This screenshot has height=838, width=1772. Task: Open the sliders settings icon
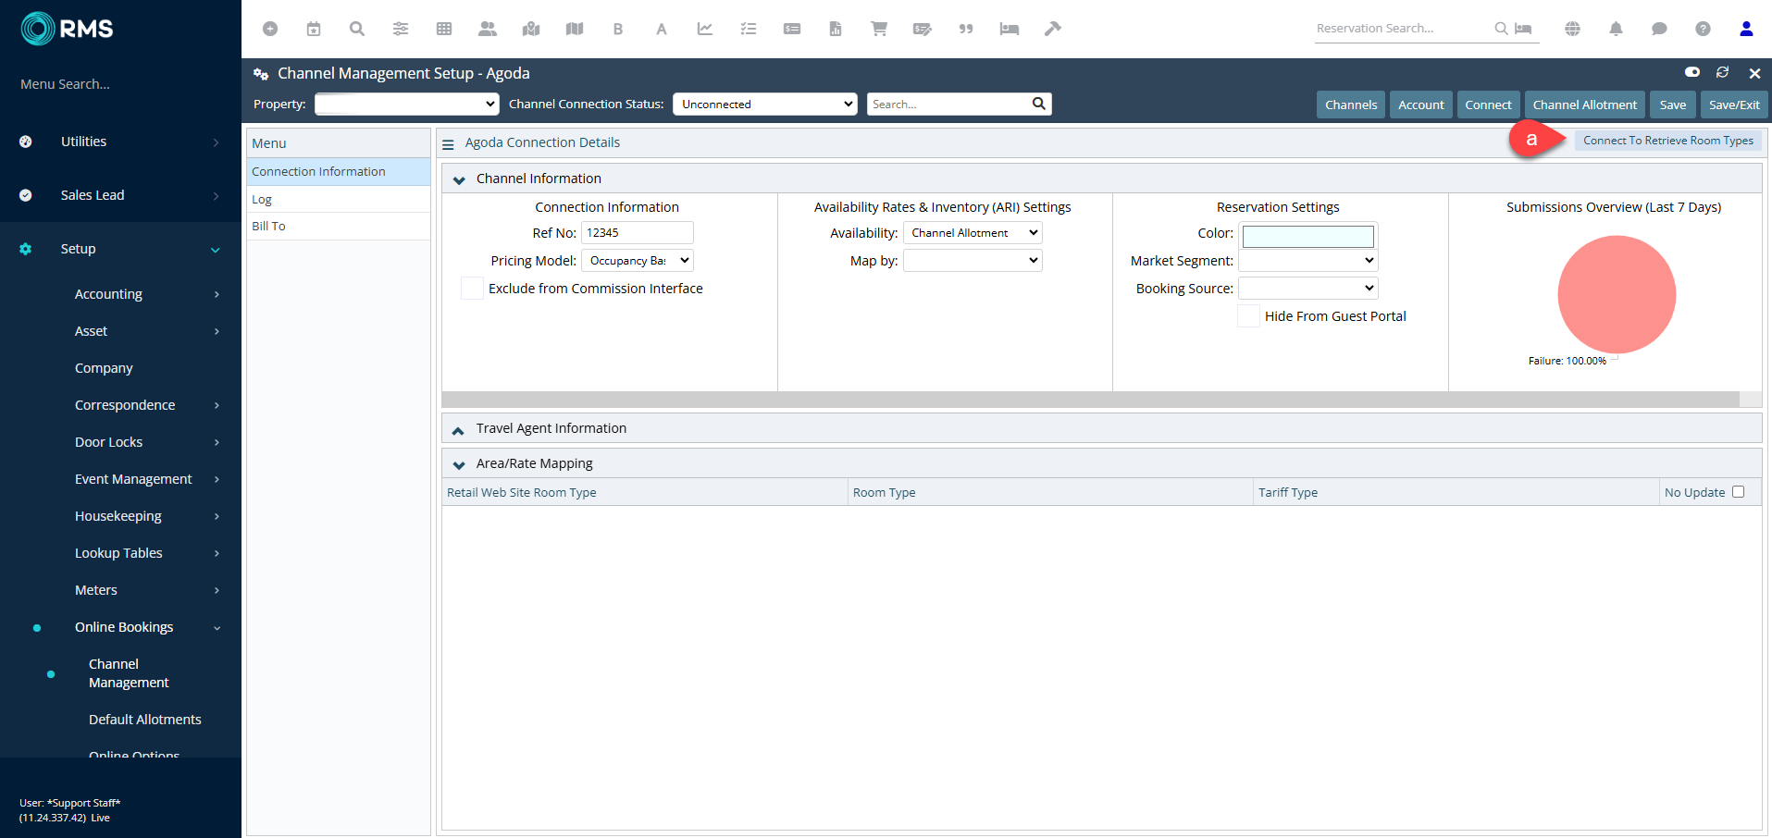[x=401, y=29]
